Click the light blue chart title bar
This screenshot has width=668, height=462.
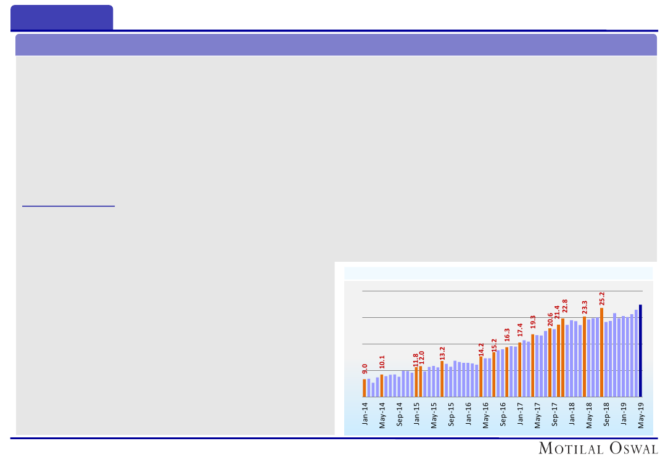[x=498, y=273]
